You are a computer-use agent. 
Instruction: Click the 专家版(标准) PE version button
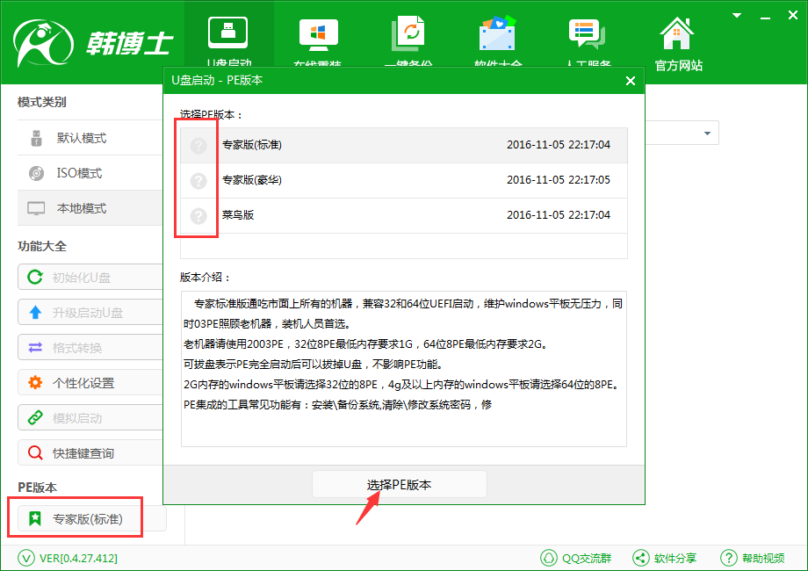(x=87, y=519)
